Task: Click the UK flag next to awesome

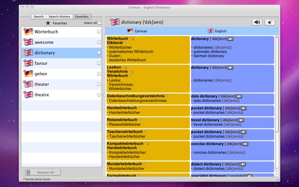Action: click(x=28, y=42)
